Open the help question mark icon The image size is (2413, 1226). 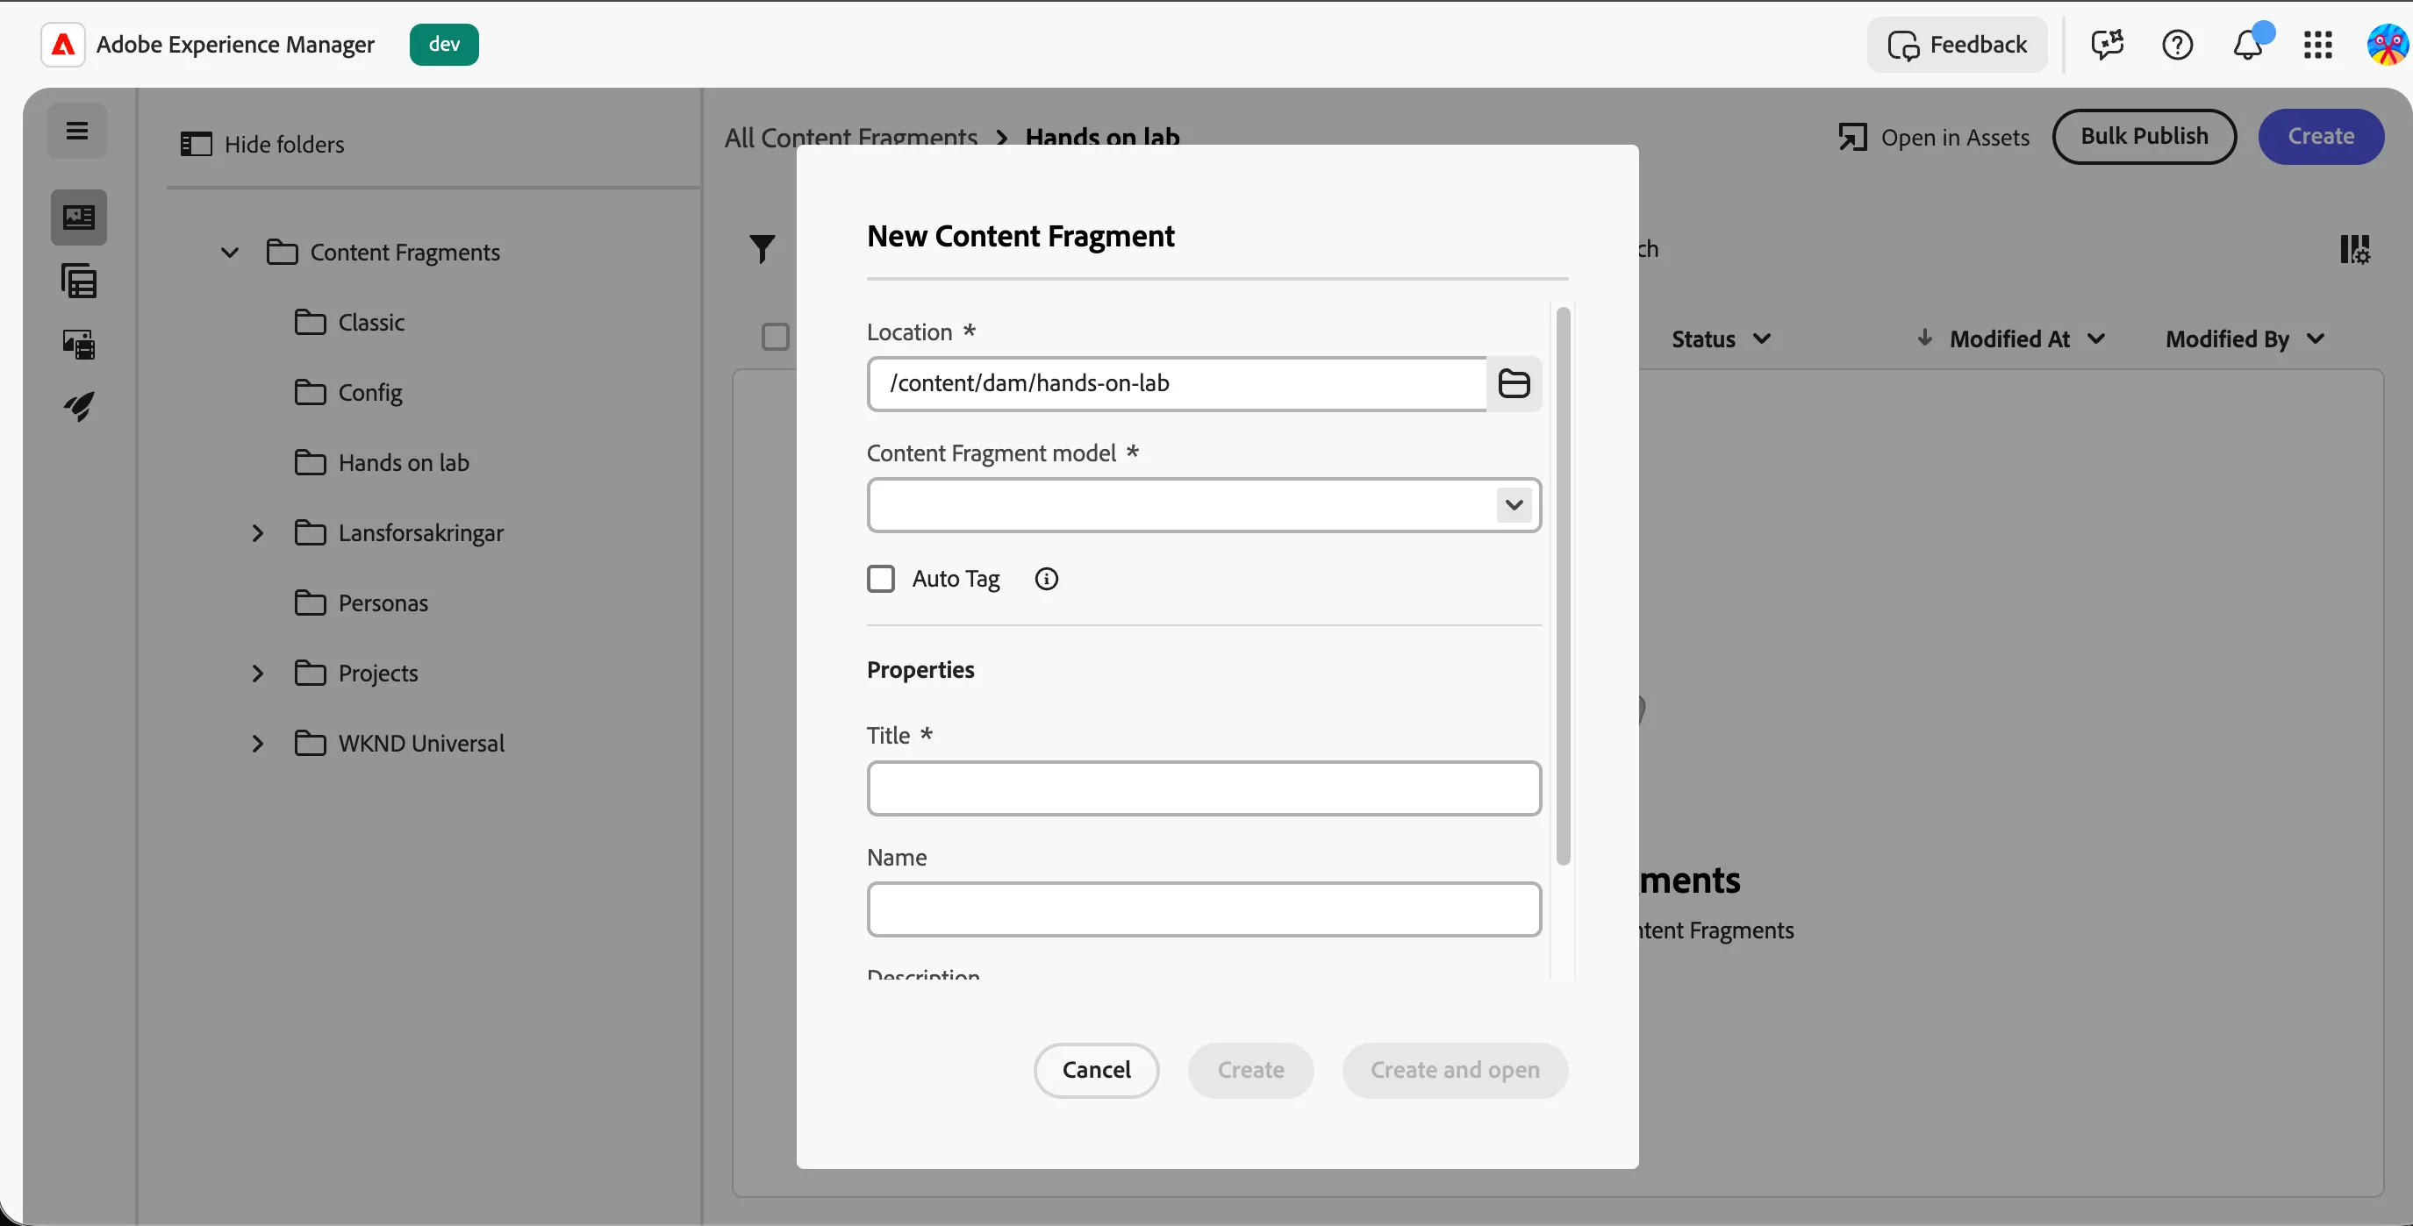2177,44
